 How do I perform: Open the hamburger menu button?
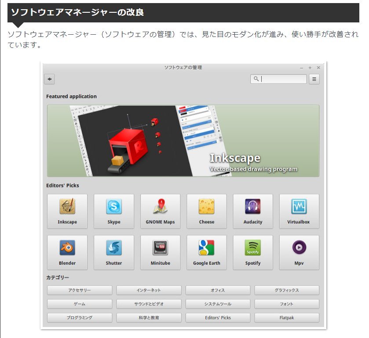click(x=314, y=79)
